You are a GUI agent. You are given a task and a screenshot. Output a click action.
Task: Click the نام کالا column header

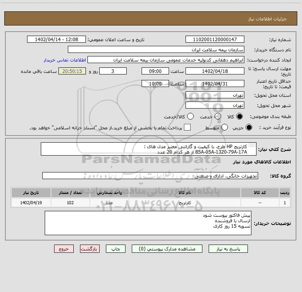pyautogui.click(x=185, y=193)
